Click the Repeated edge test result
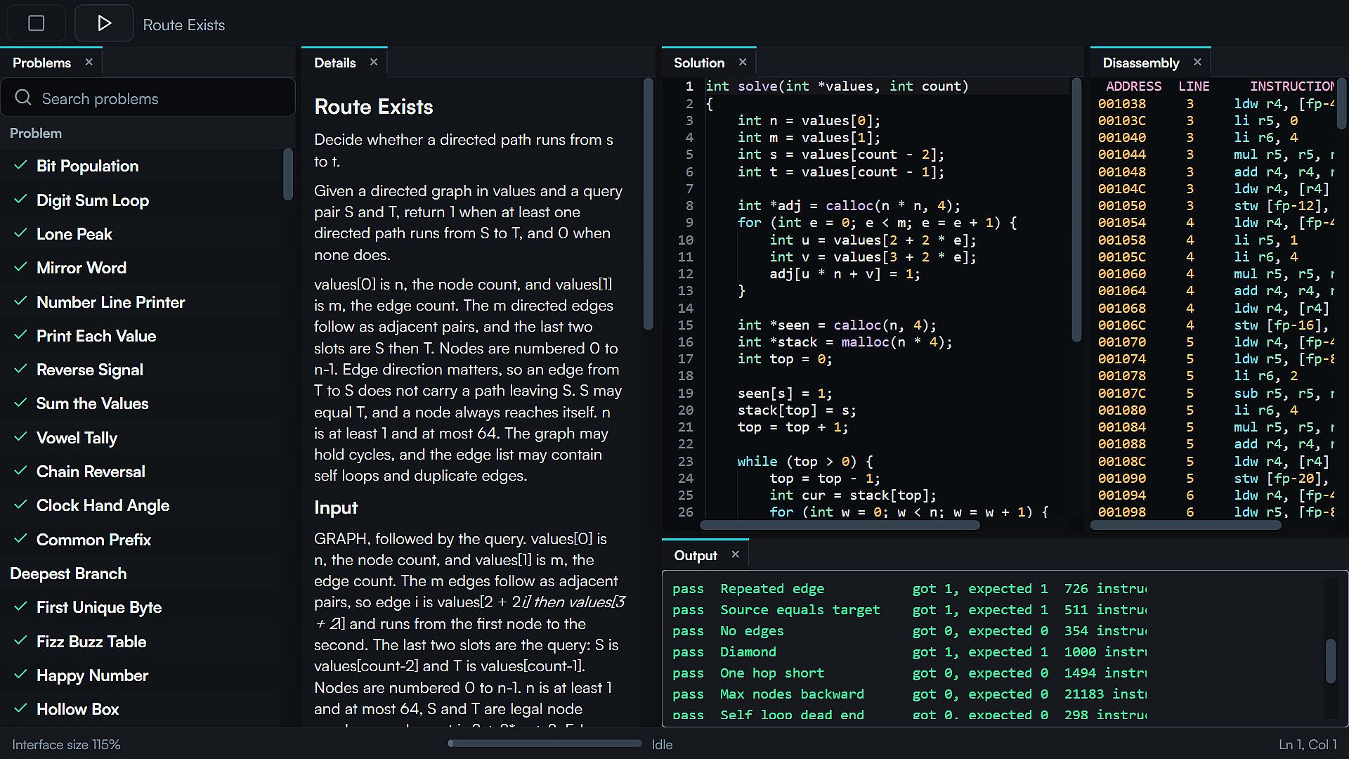The width and height of the screenshot is (1349, 759). coord(909,589)
